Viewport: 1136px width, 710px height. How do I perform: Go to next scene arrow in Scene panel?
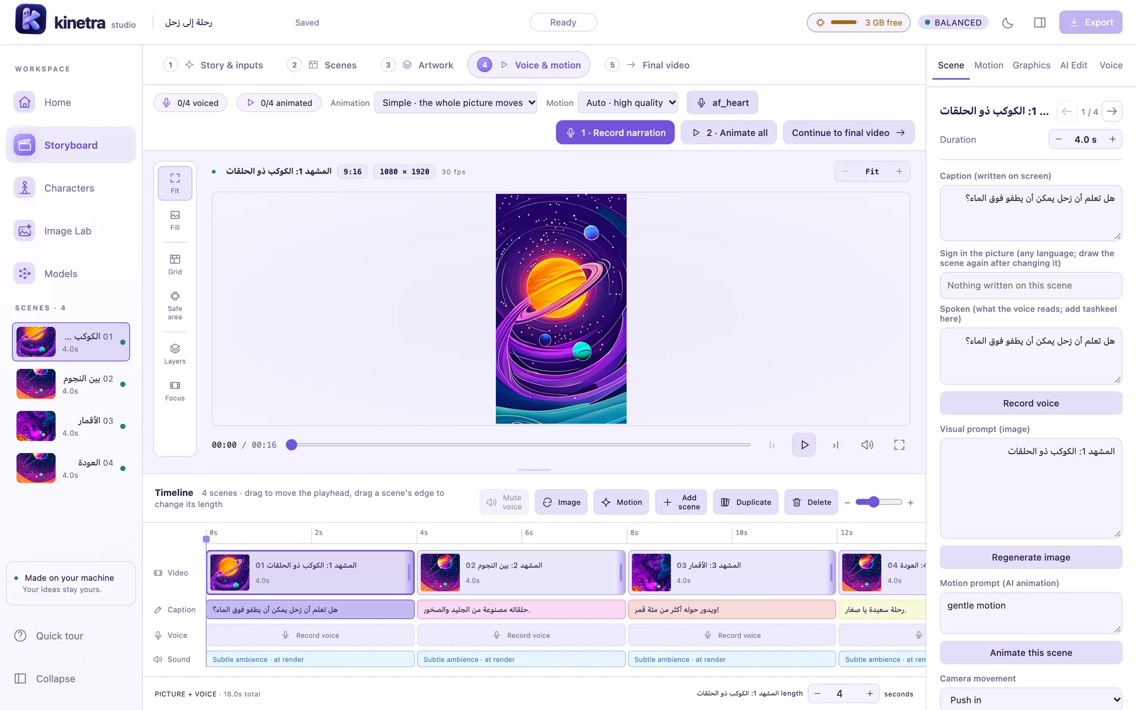point(1112,112)
